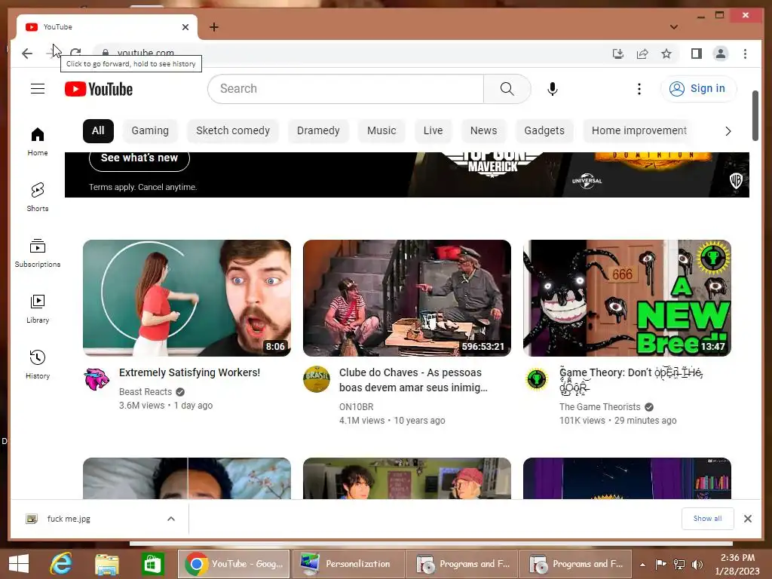Image resolution: width=772 pixels, height=579 pixels.
Task: Toggle the Chrome side panel icon
Action: tap(696, 54)
